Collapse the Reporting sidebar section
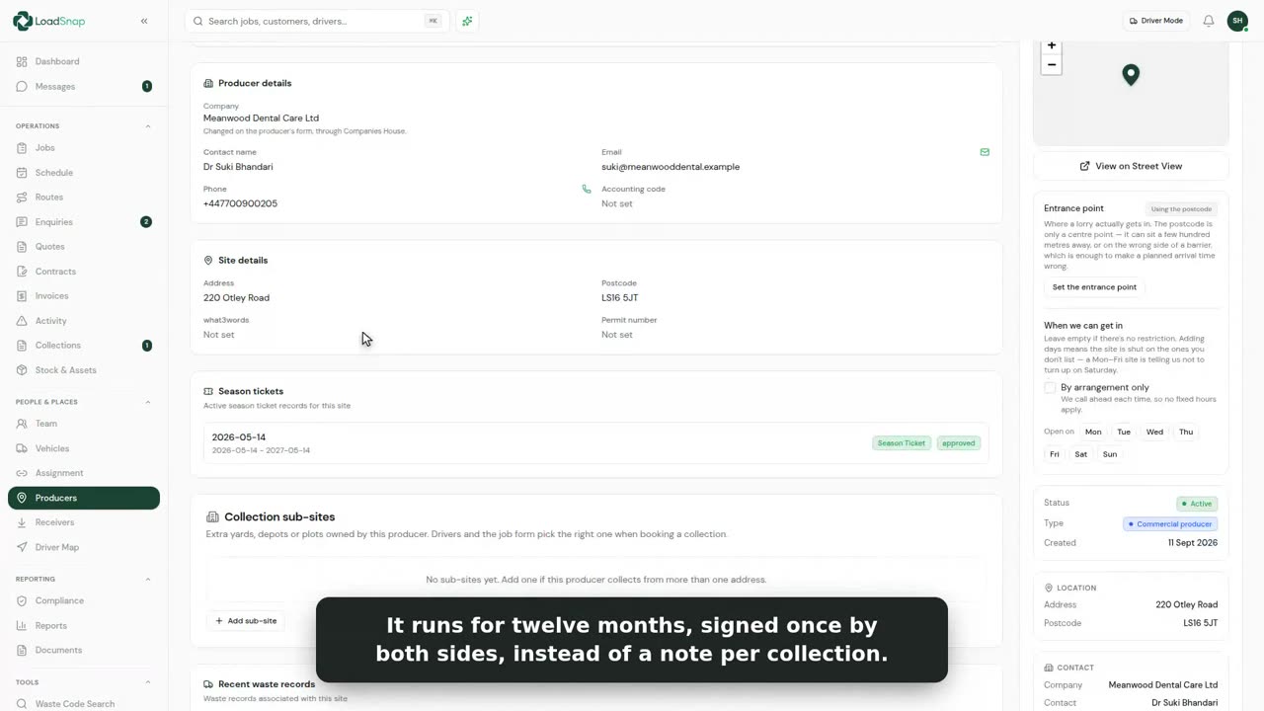This screenshot has height=711, width=1264. click(148, 579)
